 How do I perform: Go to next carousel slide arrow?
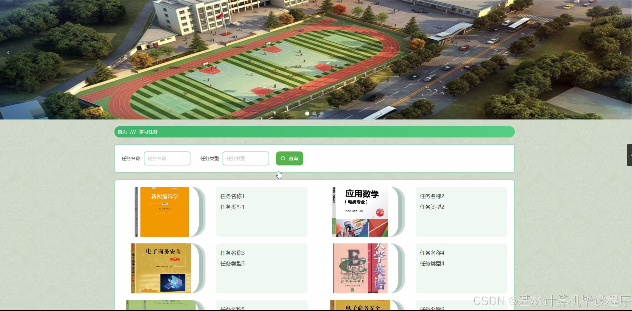pyautogui.click(x=620, y=53)
